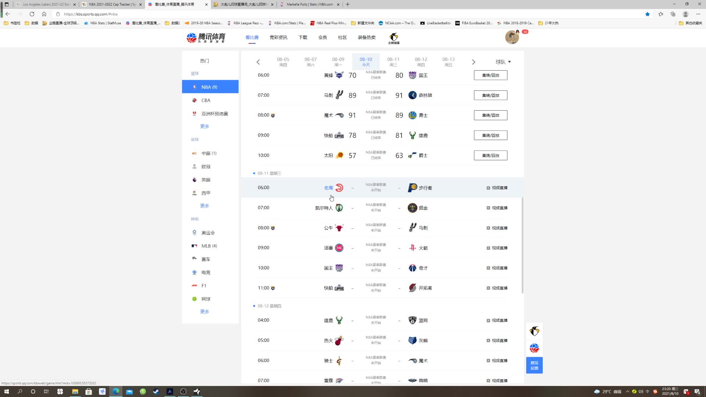Go to previous dates with left chevron
The height and width of the screenshot is (397, 706).
click(x=258, y=62)
